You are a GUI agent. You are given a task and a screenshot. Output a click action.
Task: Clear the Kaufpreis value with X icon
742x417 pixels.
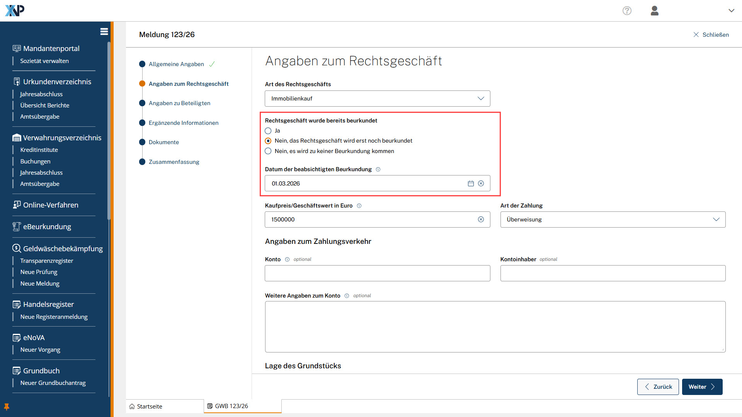pos(481,220)
